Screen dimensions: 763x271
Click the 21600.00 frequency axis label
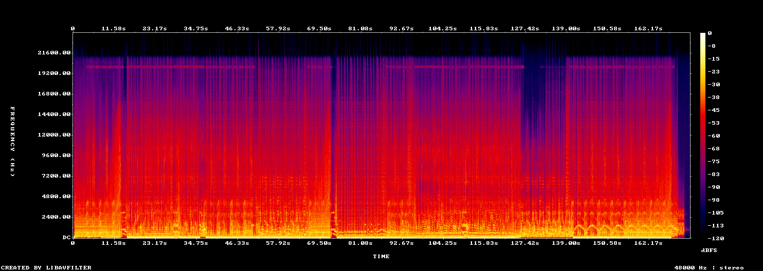click(x=55, y=53)
